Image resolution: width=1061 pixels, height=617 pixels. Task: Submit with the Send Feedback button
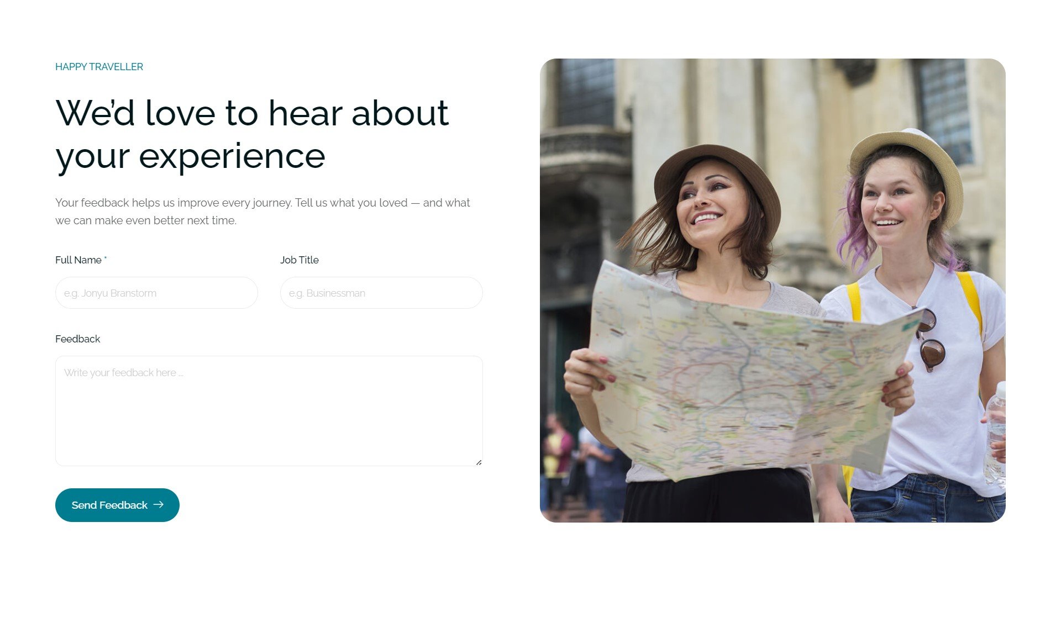(x=117, y=505)
